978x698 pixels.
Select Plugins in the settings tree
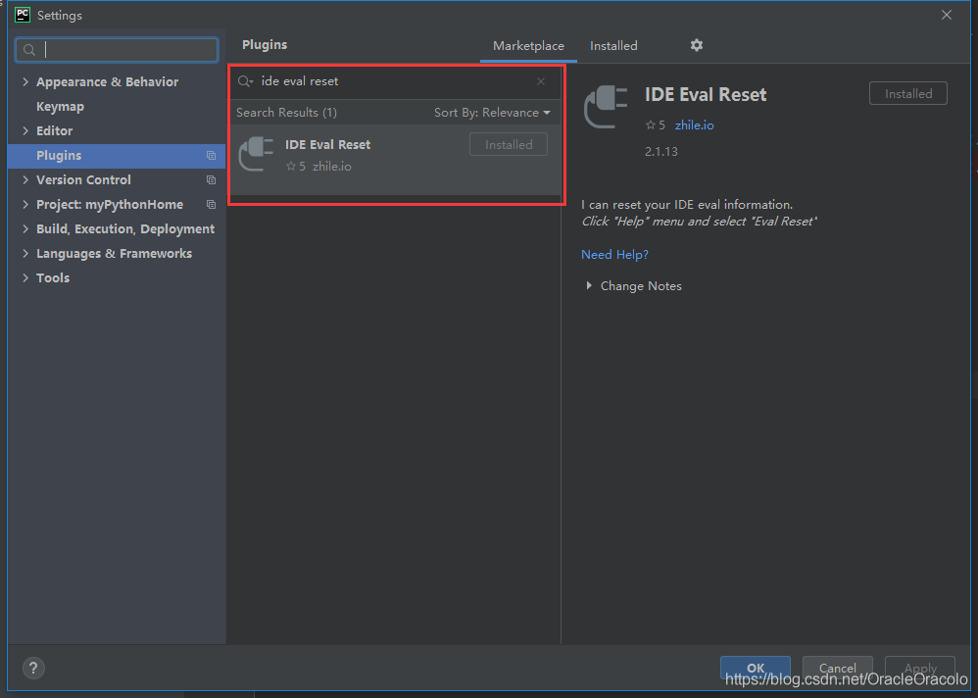117,155
